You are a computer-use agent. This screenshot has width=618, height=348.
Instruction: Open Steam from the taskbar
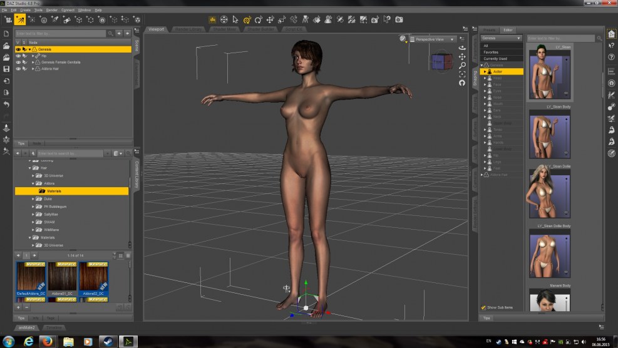pyautogui.click(x=108, y=341)
